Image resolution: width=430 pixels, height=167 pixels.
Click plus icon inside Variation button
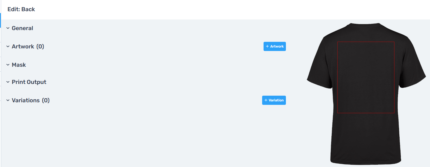[266, 100]
